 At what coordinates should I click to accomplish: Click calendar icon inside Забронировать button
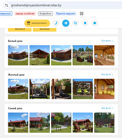pos(28,23)
